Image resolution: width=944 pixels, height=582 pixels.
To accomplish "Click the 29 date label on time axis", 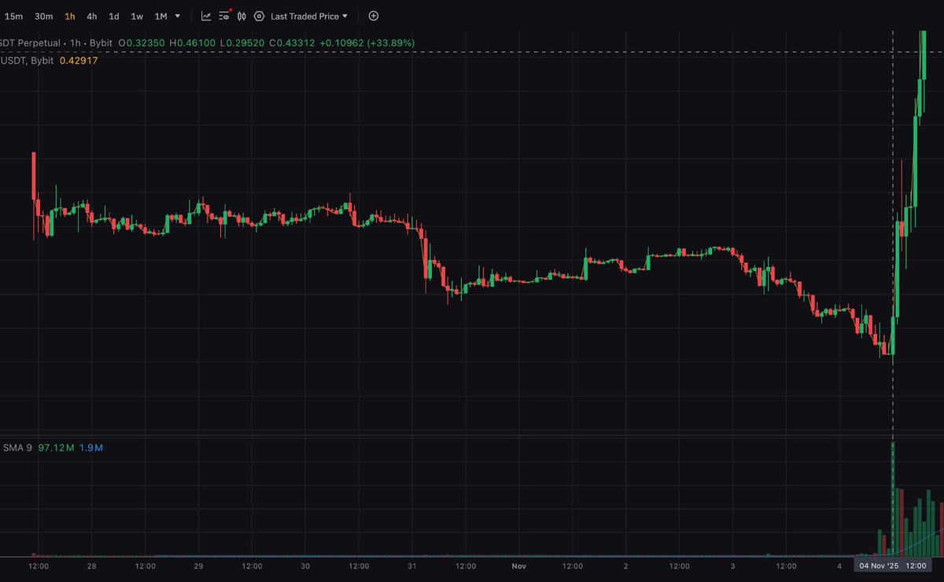I will [x=198, y=566].
